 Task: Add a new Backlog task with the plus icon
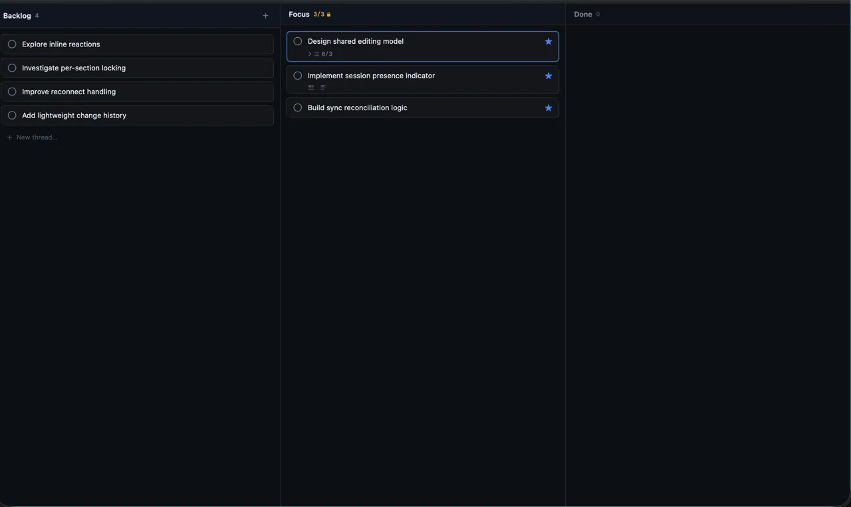tap(265, 15)
